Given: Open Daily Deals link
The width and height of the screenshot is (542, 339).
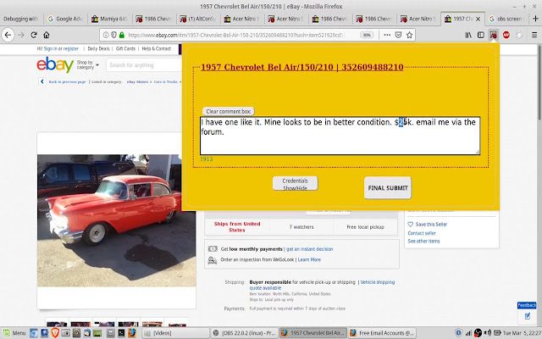Looking at the screenshot, I should [98, 49].
